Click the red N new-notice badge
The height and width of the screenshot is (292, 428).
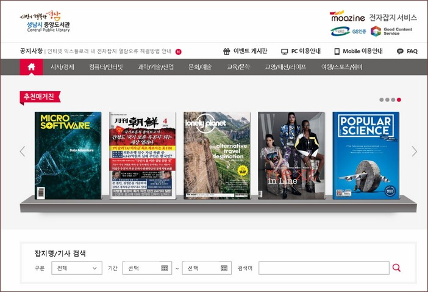tap(178, 52)
